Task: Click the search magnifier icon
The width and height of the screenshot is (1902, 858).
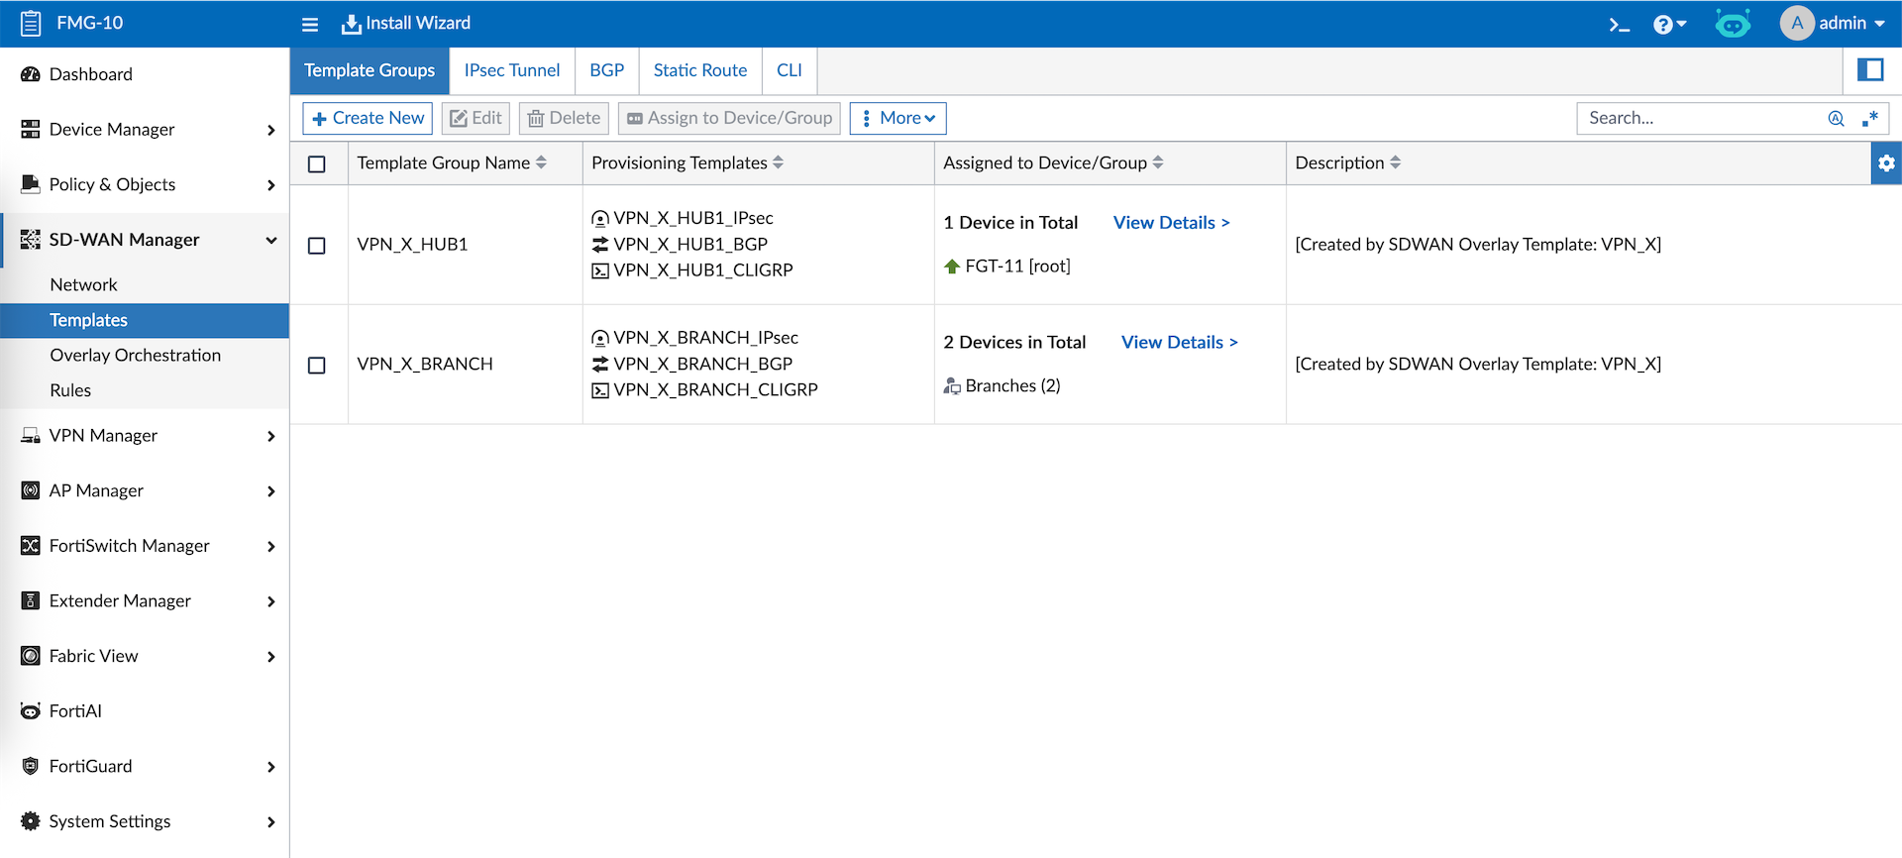Action: (x=1836, y=119)
